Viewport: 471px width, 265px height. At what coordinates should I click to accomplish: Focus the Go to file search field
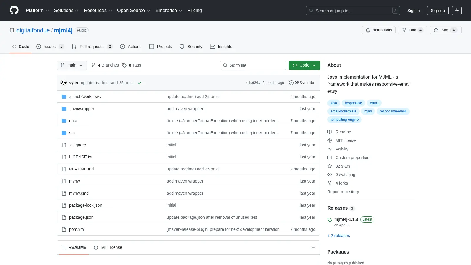[x=253, y=65]
